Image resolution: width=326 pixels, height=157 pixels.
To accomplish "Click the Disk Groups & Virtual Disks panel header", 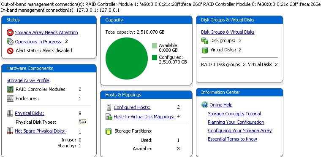I will [x=239, y=20].
